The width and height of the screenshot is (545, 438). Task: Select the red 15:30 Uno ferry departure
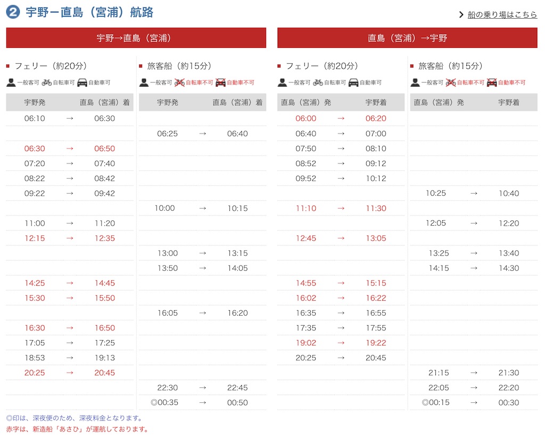coord(35,298)
